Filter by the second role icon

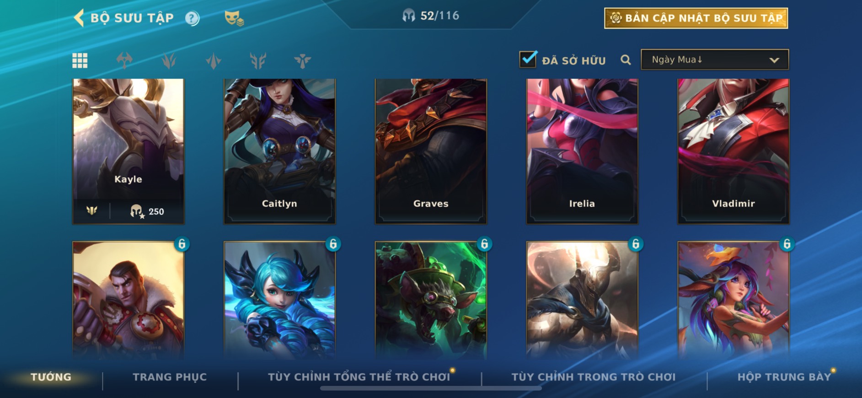169,60
